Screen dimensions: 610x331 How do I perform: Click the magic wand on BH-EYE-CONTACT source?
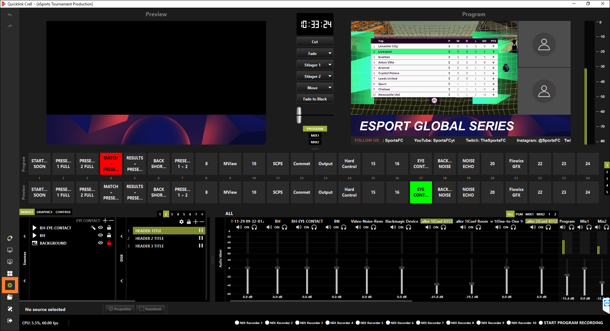93,227
